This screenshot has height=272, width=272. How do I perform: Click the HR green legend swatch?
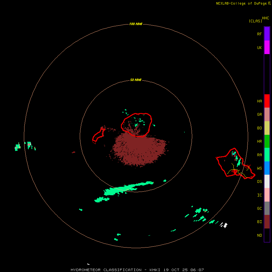[267, 141]
